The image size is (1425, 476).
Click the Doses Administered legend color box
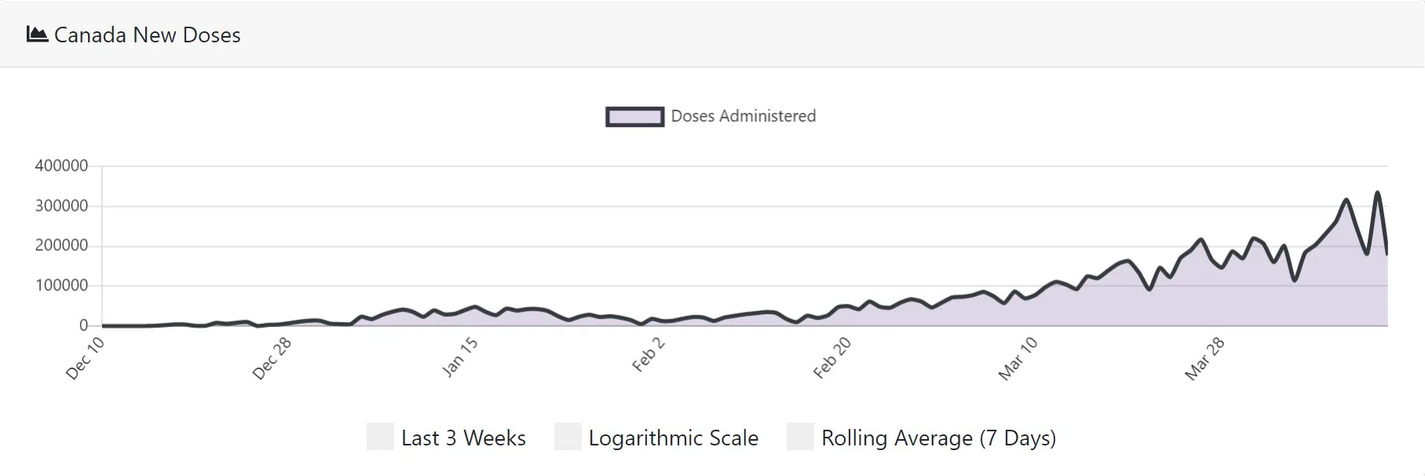click(634, 117)
